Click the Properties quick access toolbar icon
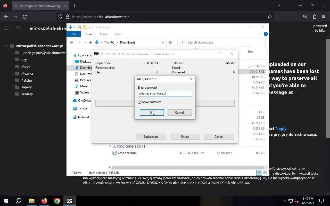Screen dimensions: 330x206 tap(79, 27)
